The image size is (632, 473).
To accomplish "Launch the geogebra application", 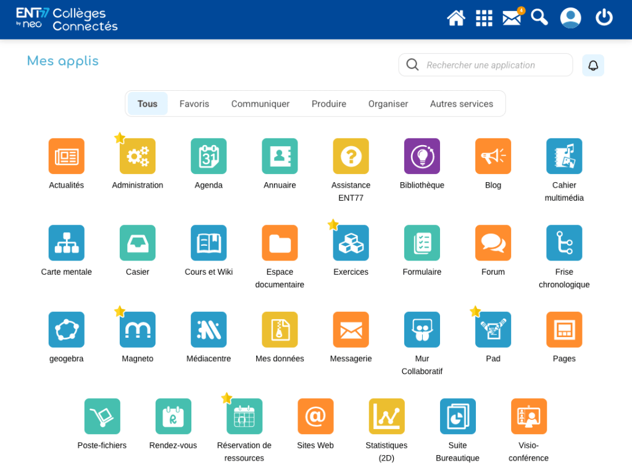I will click(x=66, y=330).
